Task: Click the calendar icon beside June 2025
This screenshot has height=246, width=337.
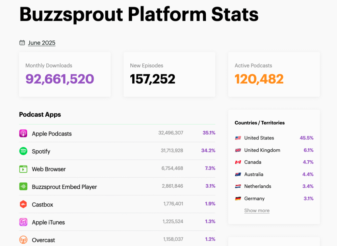Action: pos(22,43)
